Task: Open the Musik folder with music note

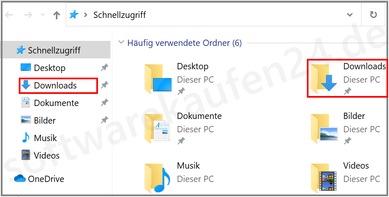Action: [178, 177]
